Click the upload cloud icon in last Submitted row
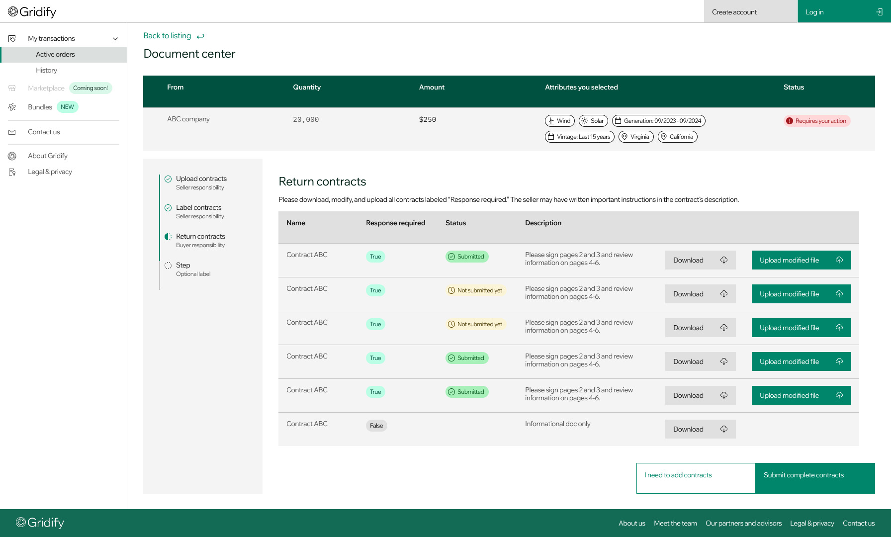This screenshot has width=891, height=537. [x=839, y=395]
